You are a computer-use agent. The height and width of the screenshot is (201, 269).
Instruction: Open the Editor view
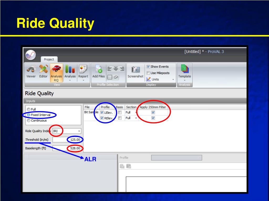click(x=43, y=71)
